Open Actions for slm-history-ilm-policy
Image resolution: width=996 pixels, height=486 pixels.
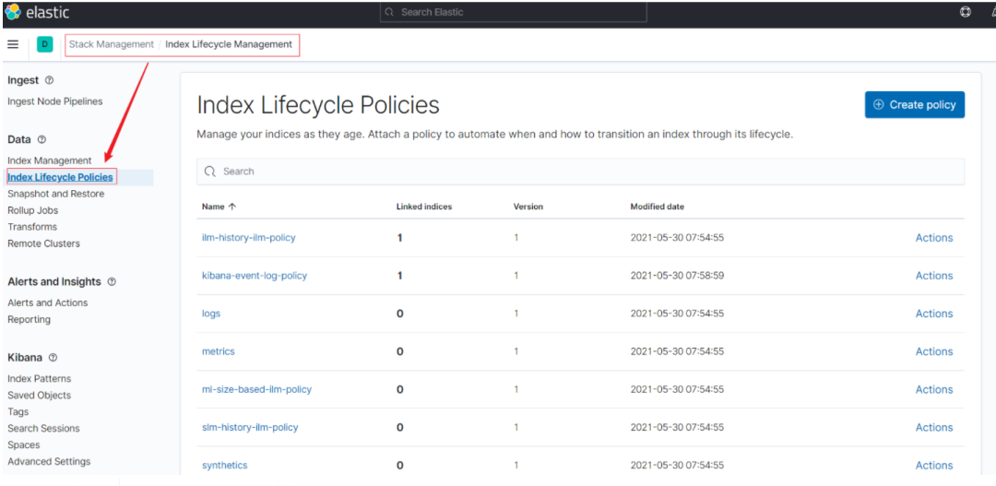pyautogui.click(x=933, y=428)
